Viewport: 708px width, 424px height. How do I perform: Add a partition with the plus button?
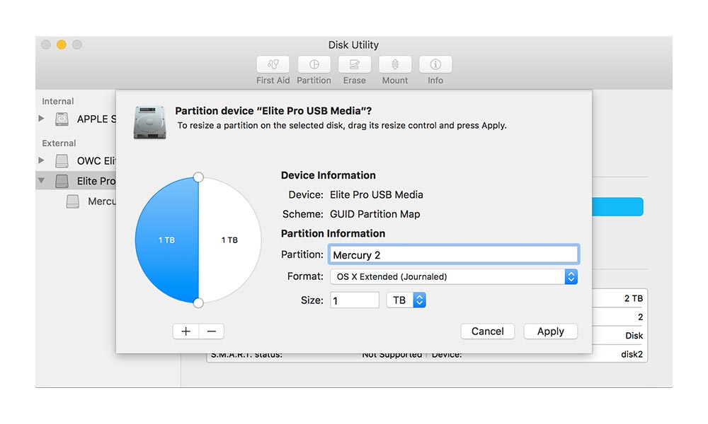click(x=185, y=331)
